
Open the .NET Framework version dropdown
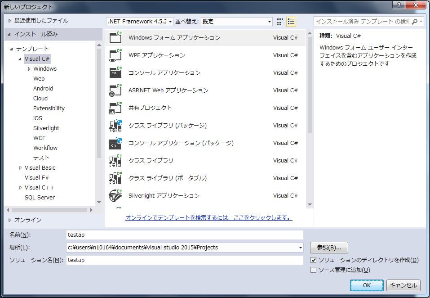click(x=140, y=22)
